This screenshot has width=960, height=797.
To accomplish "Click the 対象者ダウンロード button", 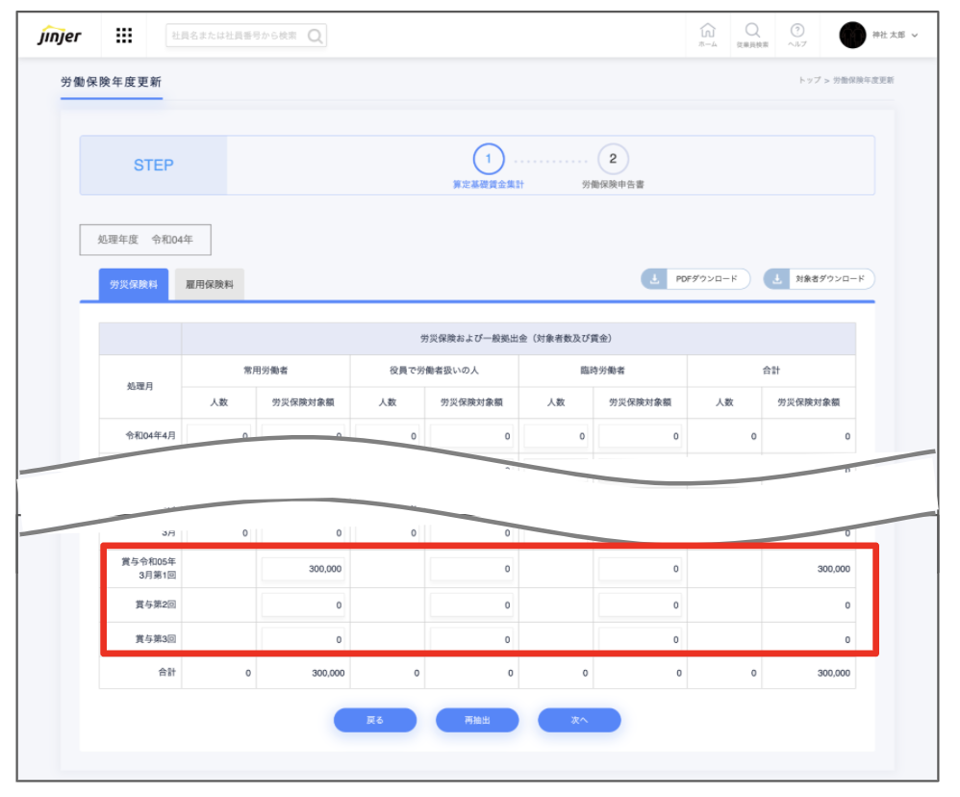I will 820,279.
